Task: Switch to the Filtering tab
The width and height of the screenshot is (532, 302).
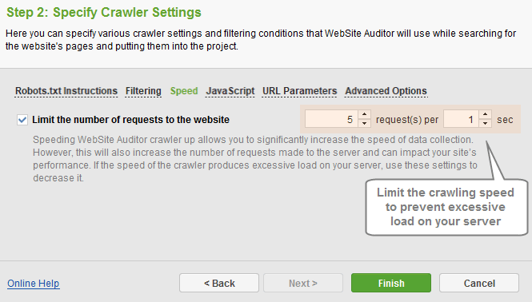Action: (x=143, y=91)
